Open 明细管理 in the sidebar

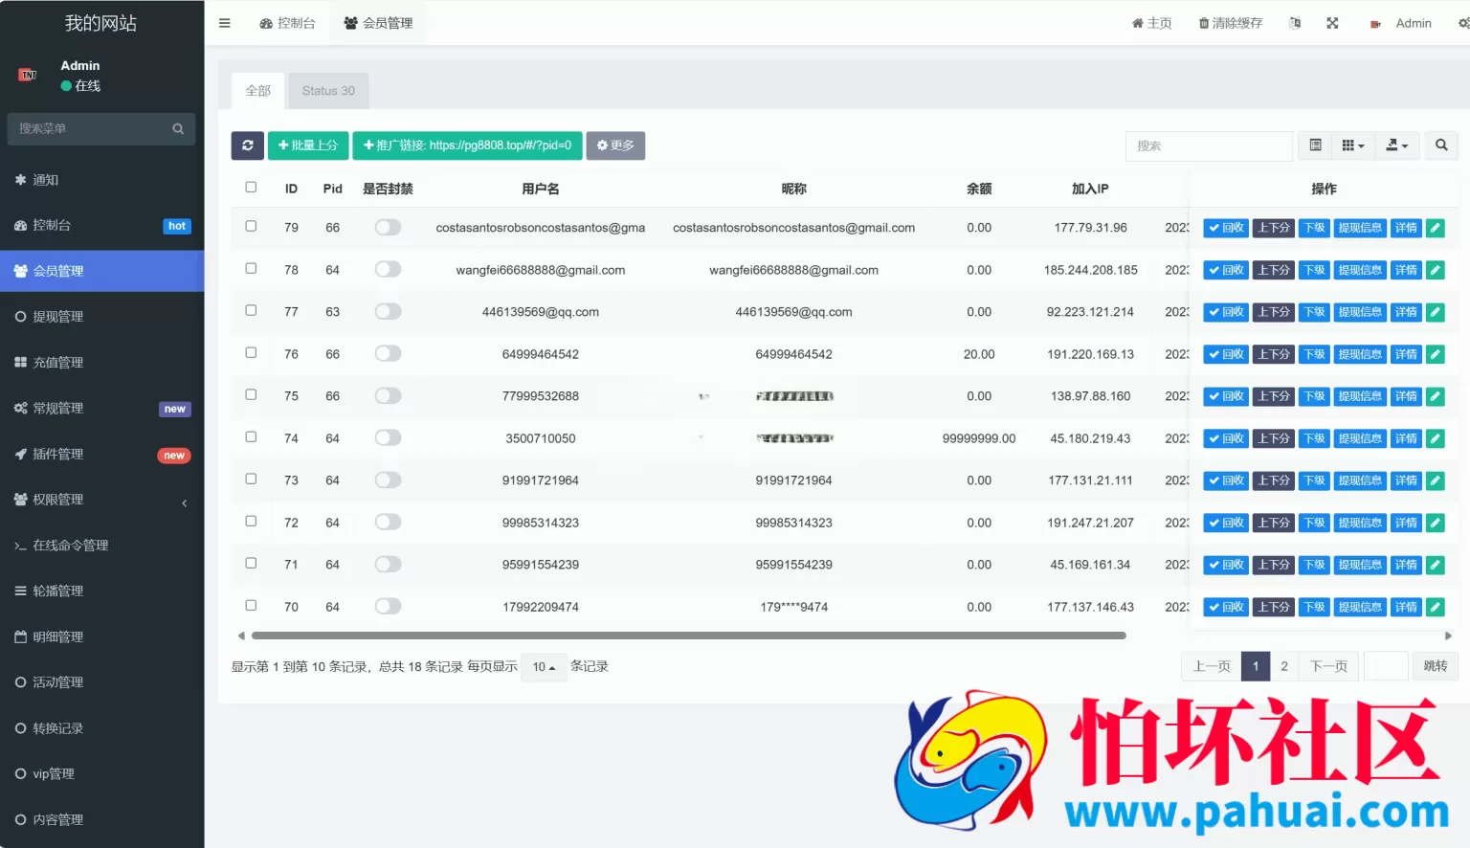[x=101, y=637]
